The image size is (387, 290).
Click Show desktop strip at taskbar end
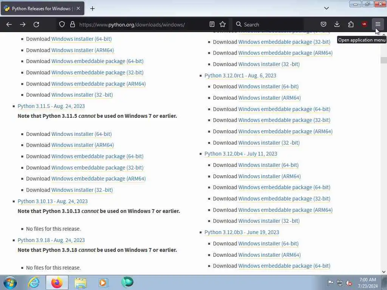click(385, 282)
